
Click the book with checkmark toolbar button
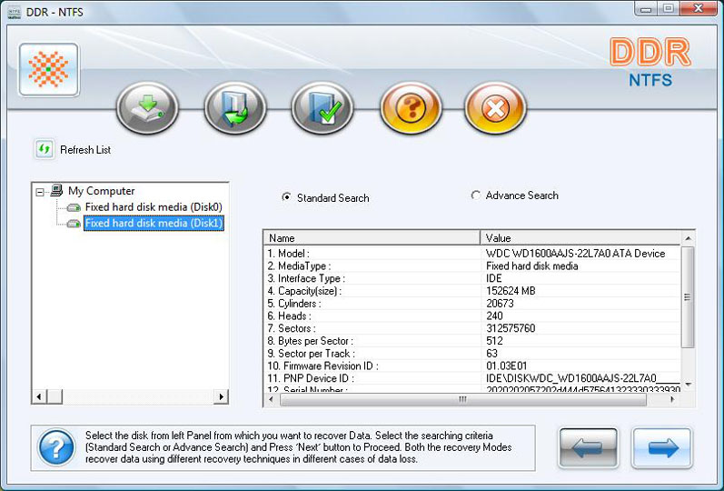[322, 108]
